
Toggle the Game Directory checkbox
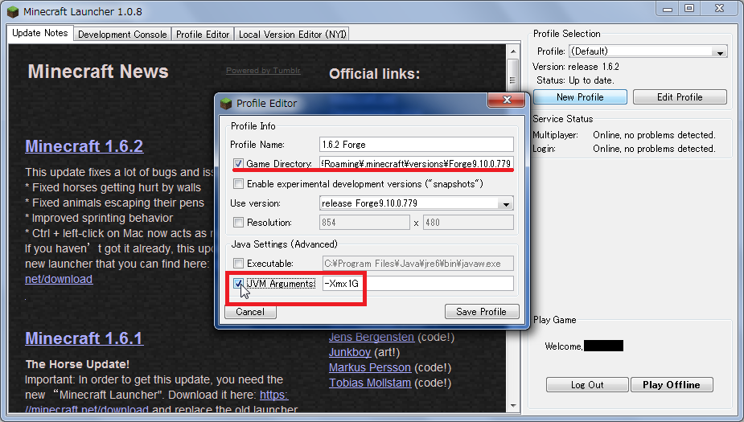click(238, 164)
